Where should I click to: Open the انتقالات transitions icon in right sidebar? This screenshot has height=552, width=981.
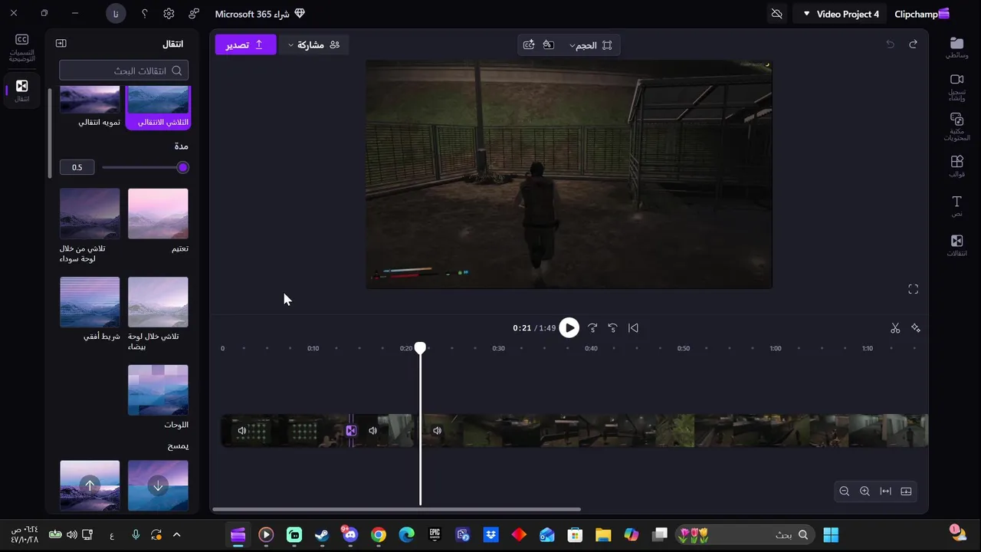click(956, 245)
